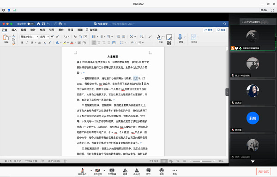Turn on the video camera
277x177 pixels.
[98, 171]
